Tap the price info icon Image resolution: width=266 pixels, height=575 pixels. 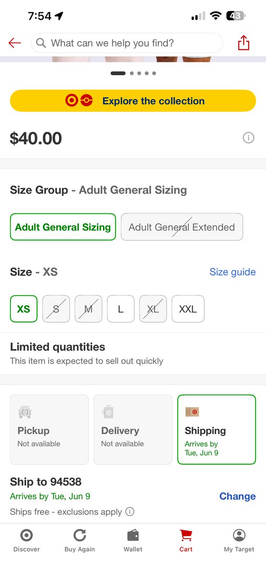tap(248, 138)
